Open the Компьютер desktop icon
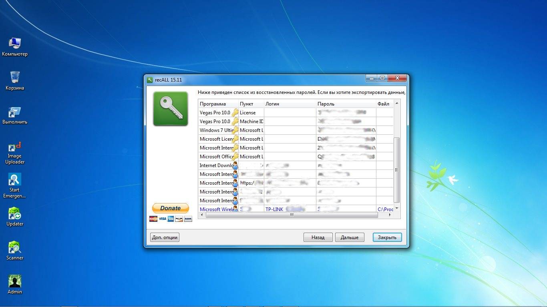The width and height of the screenshot is (547, 307). [x=15, y=47]
